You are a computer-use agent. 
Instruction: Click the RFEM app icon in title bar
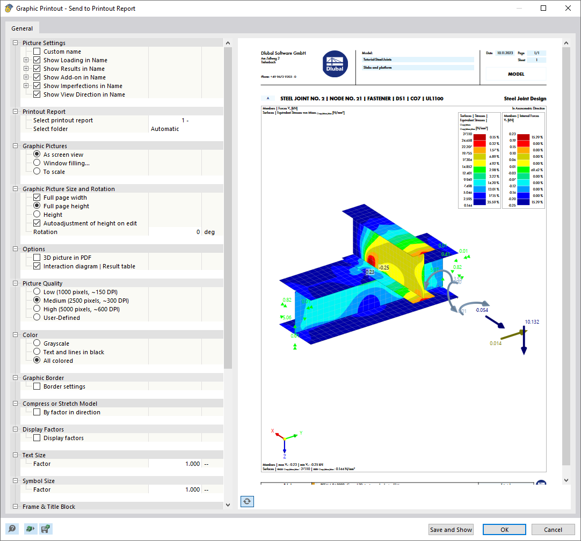(x=9, y=8)
